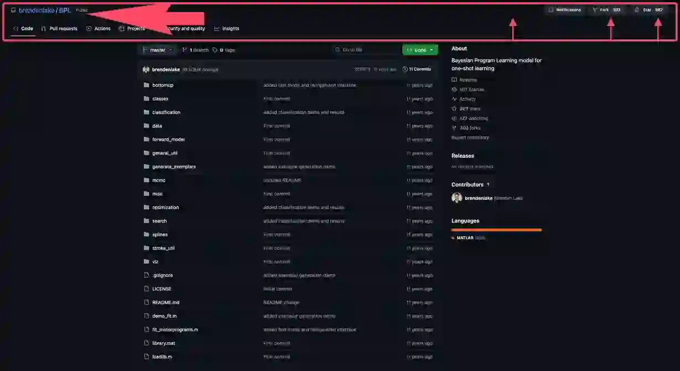Star the repository with the Star button
680x371 pixels.
click(648, 10)
